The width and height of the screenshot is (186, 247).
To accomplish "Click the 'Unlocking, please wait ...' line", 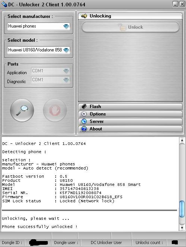I will tap(35, 218).
